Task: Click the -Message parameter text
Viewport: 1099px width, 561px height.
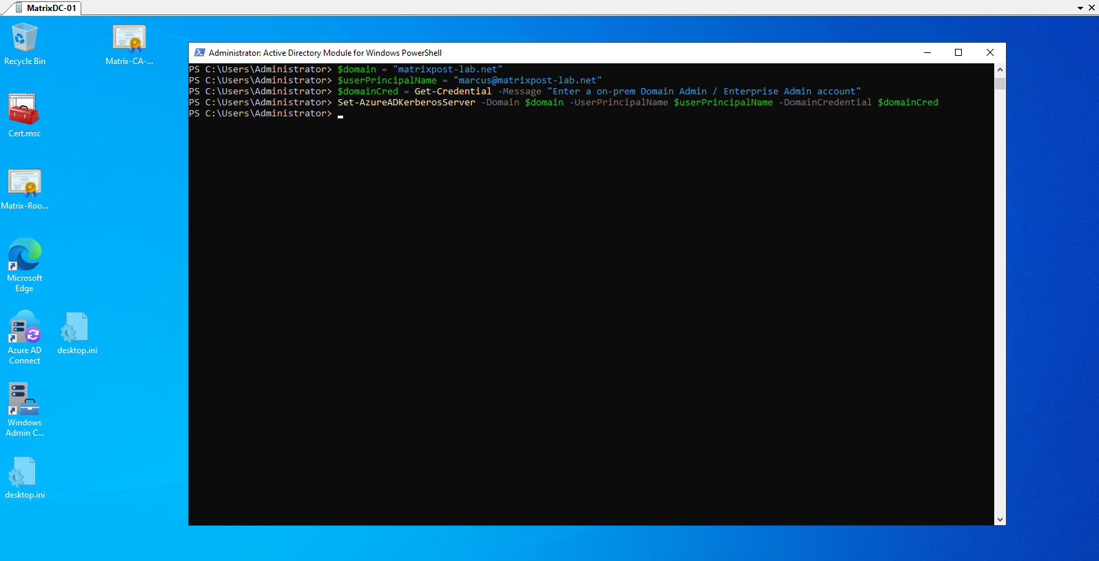Action: click(x=520, y=92)
